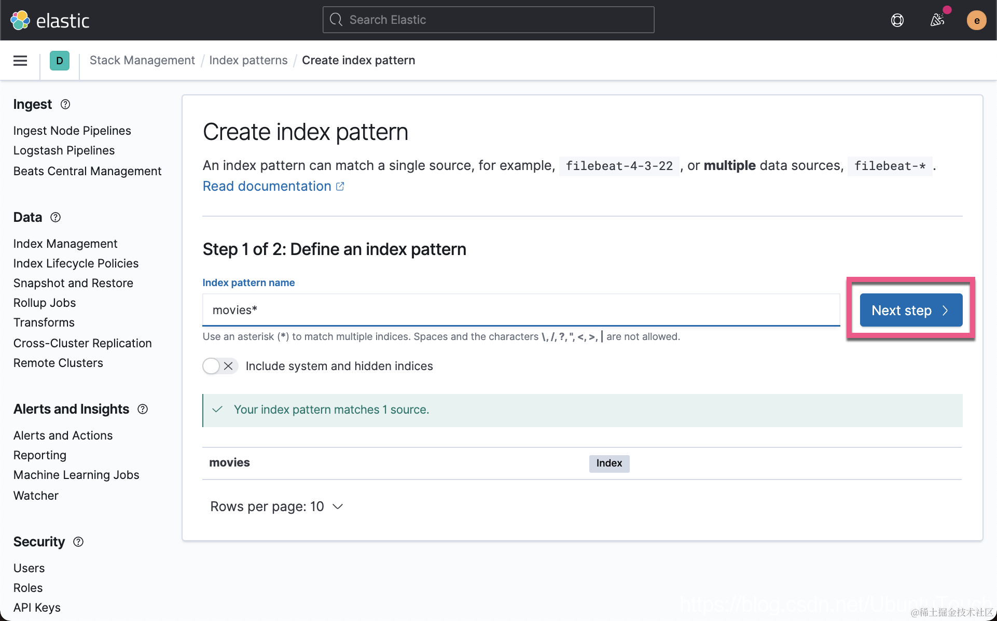The height and width of the screenshot is (621, 997).
Task: Click the Index pattern name field
Action: tap(521, 310)
